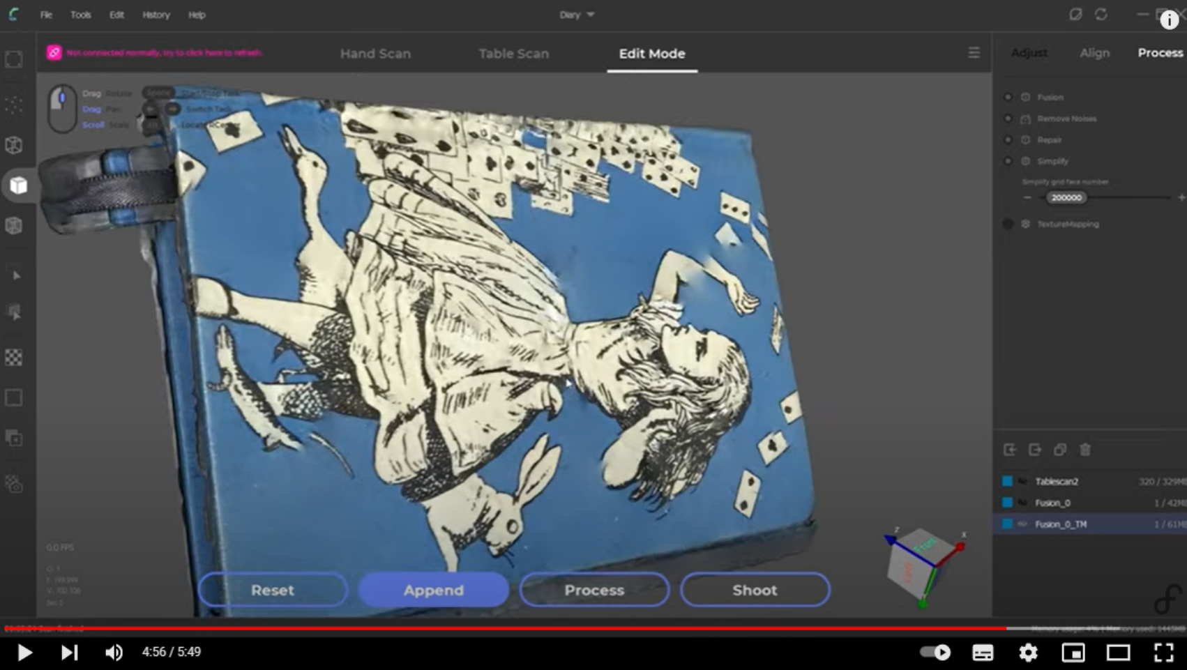Click the Shoot button

[x=755, y=590]
